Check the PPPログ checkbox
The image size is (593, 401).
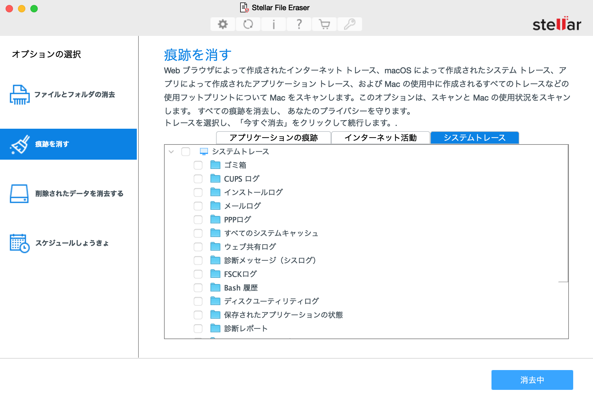point(198,220)
